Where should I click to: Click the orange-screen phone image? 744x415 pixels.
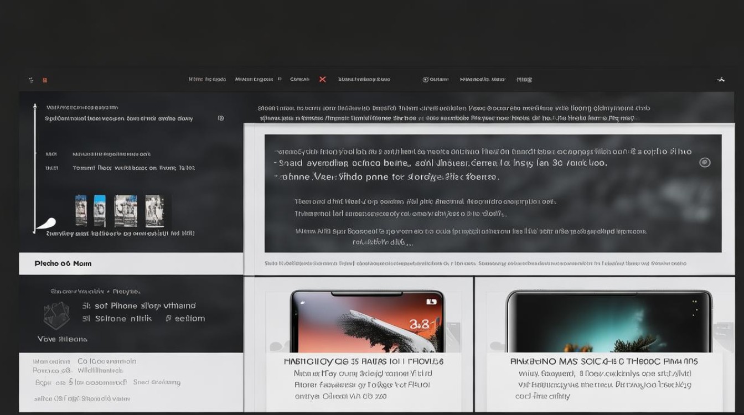367,321
